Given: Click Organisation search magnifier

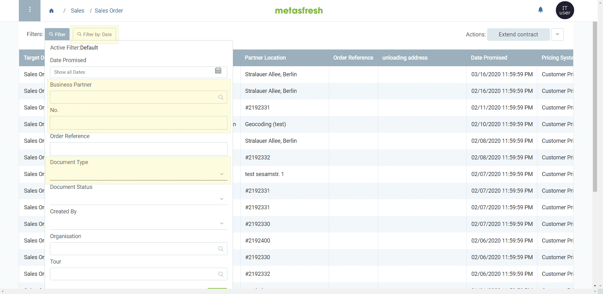Looking at the screenshot, I should pyautogui.click(x=221, y=249).
